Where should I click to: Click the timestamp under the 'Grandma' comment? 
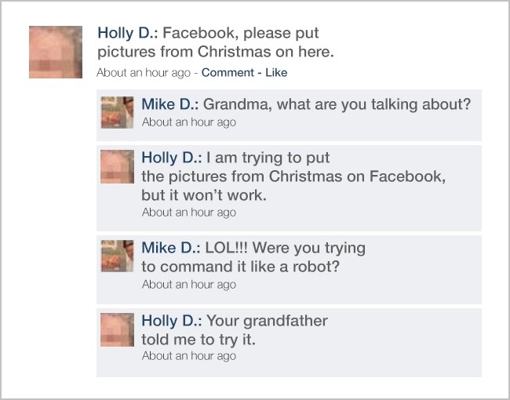tap(188, 122)
